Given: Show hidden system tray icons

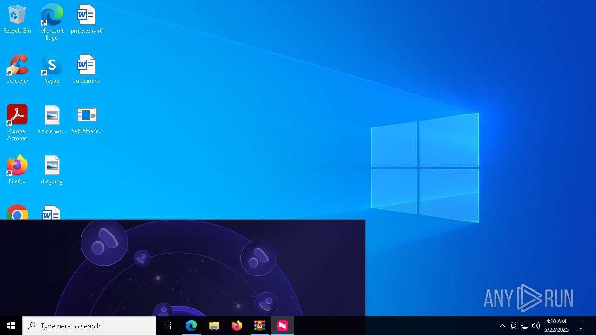Looking at the screenshot, I should (502, 326).
